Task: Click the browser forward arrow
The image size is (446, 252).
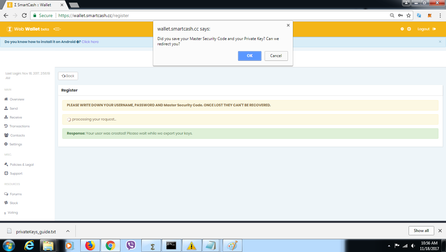Action: (15, 15)
